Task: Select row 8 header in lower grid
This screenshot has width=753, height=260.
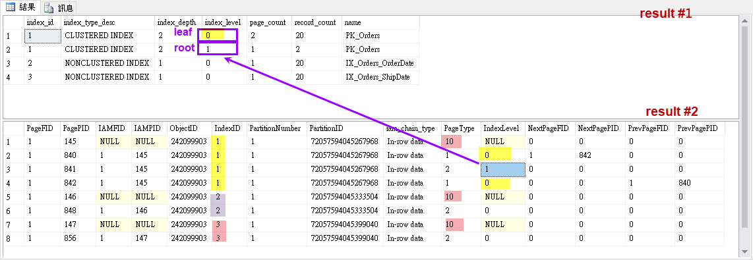Action: pos(13,238)
